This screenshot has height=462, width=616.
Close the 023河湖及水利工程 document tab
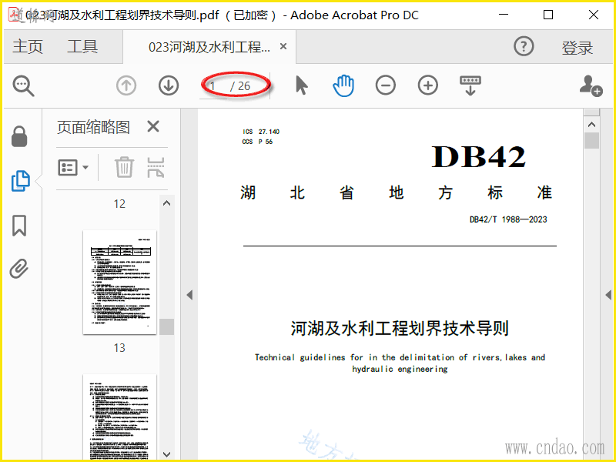[283, 46]
